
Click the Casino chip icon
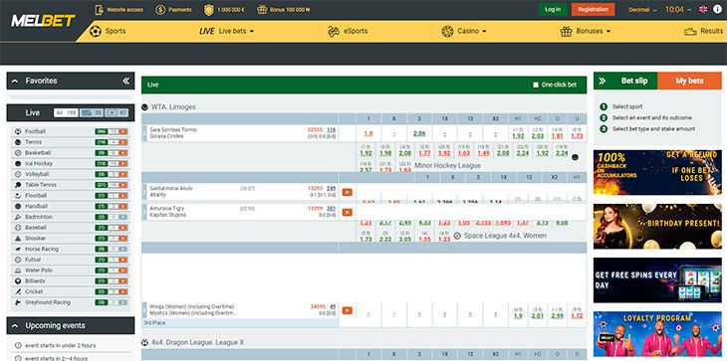coord(447,31)
